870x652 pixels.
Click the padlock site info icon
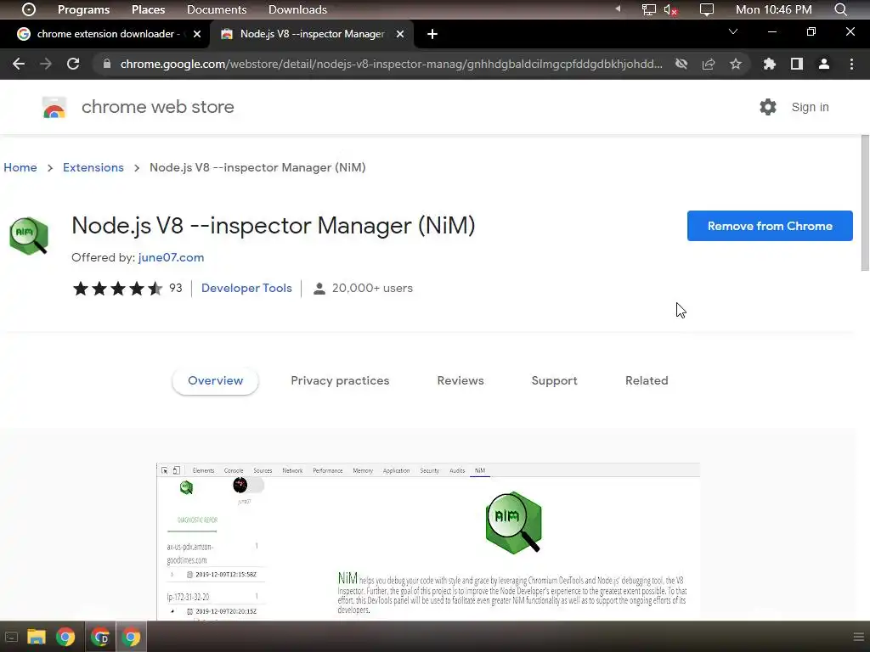coord(106,64)
